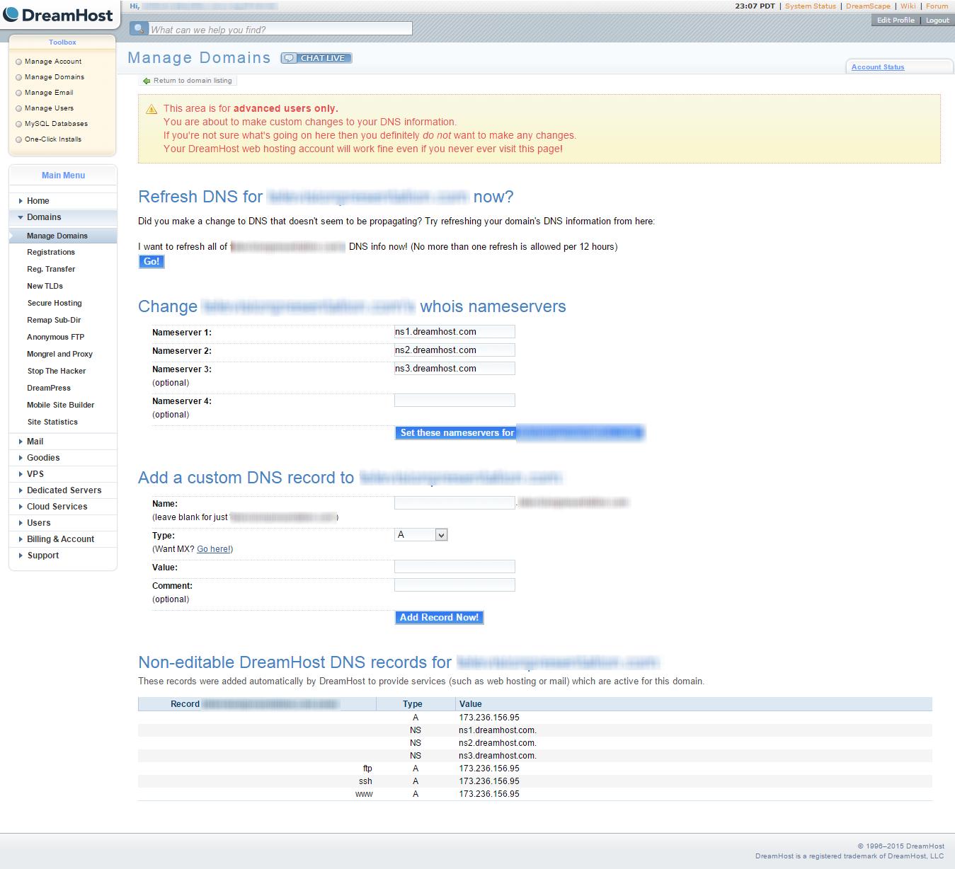Click the Manage Account bullet icon in Toolbox
955x869 pixels.
coord(18,62)
